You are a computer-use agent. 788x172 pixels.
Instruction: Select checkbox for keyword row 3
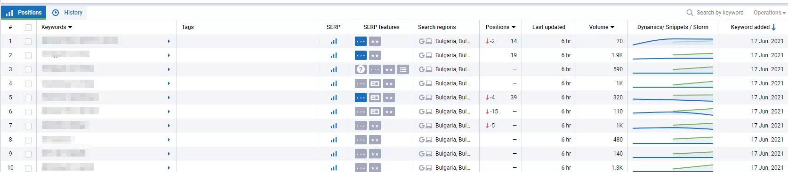pos(28,70)
